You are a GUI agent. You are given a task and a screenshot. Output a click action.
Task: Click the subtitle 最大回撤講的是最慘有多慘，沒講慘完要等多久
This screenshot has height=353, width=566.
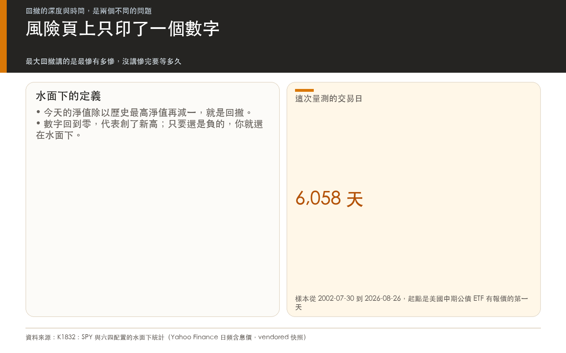104,61
